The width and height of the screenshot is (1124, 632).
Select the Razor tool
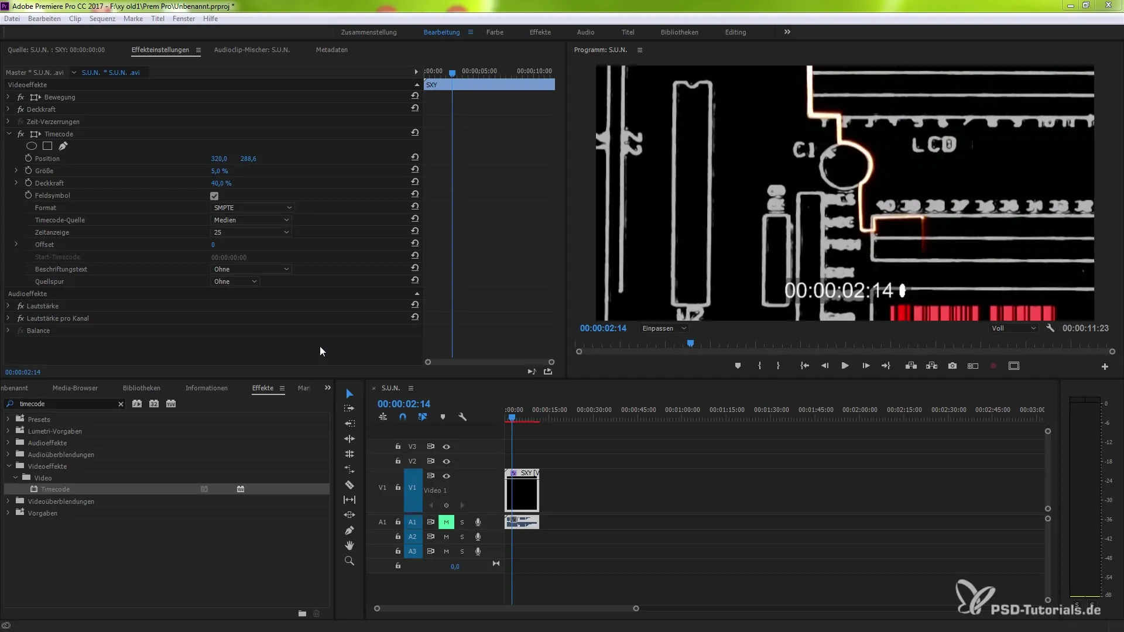pyautogui.click(x=349, y=485)
